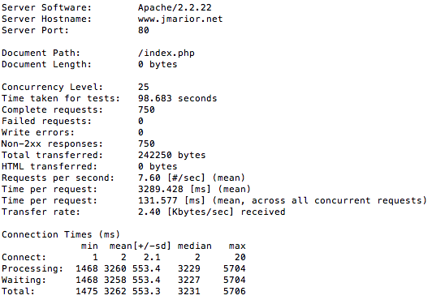
Task: Click the /index.php document path
Action: (166, 53)
